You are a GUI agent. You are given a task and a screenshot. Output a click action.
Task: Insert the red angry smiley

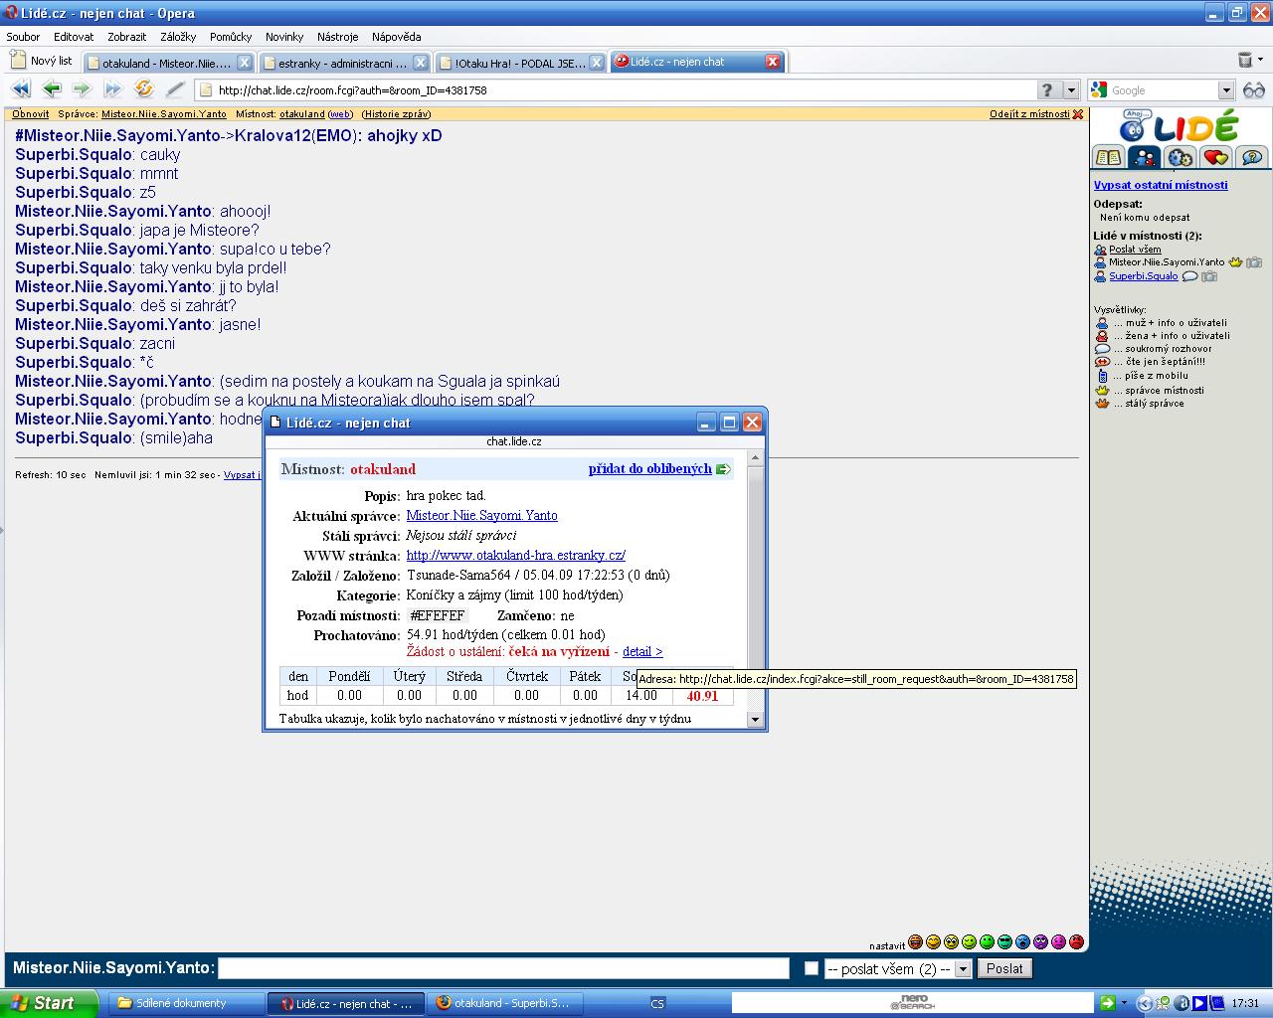click(x=1076, y=941)
